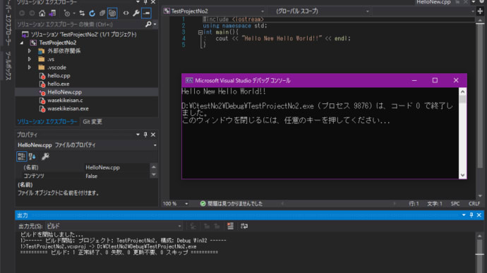Select HelloNew.cpp in Solution Explorer
Viewport: 487px width, 273px height.
[x=64, y=92]
